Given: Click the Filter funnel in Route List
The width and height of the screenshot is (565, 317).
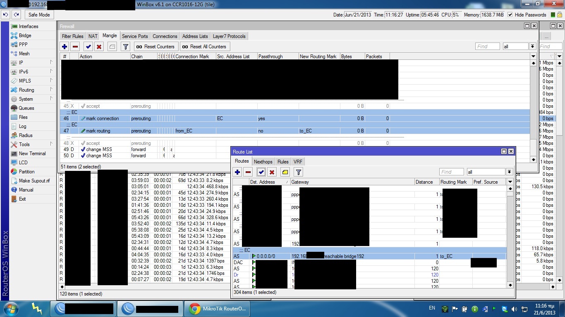Looking at the screenshot, I should [298, 172].
